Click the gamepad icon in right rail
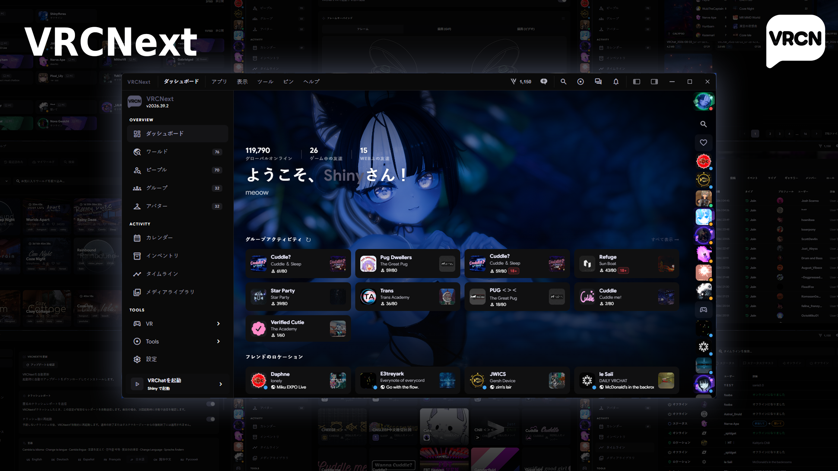This screenshot has width=838, height=471. coord(703,310)
